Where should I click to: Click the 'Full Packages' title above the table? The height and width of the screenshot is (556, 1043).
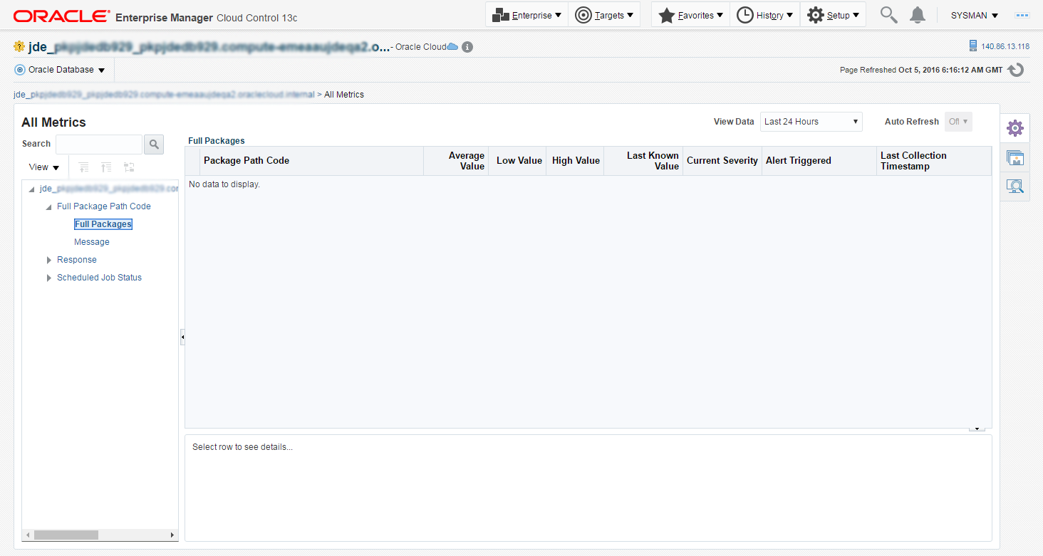click(x=217, y=141)
